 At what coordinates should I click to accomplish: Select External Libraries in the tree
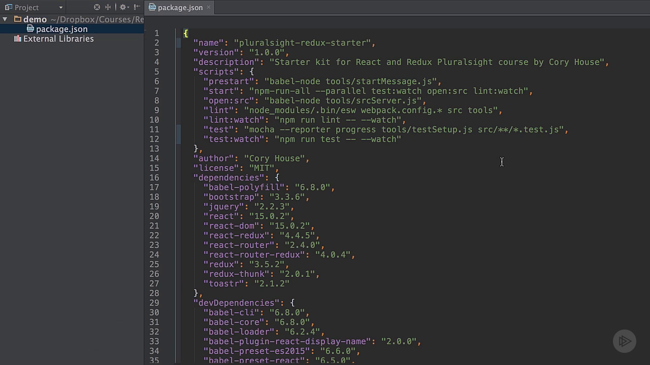coord(58,39)
